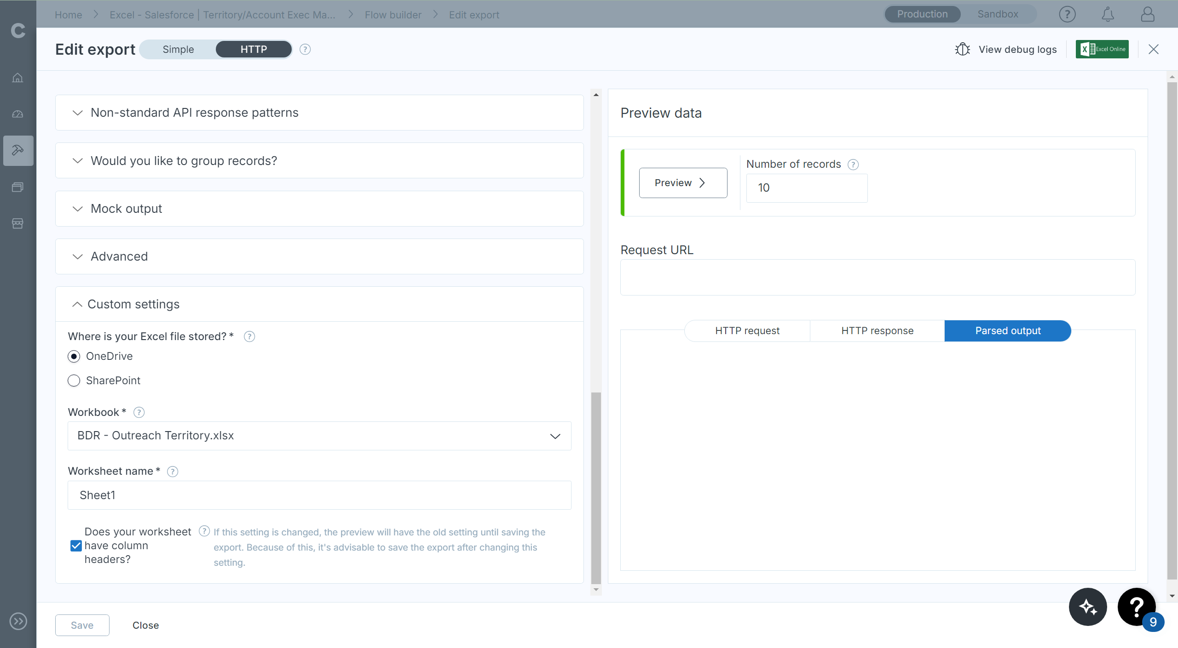
Task: Close the Edit export panel
Action: coord(1153,49)
